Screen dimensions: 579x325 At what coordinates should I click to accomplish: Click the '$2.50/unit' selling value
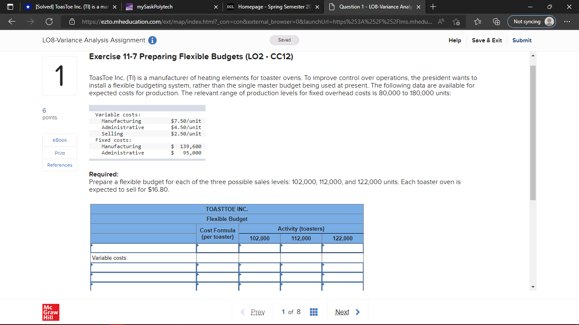(x=186, y=134)
